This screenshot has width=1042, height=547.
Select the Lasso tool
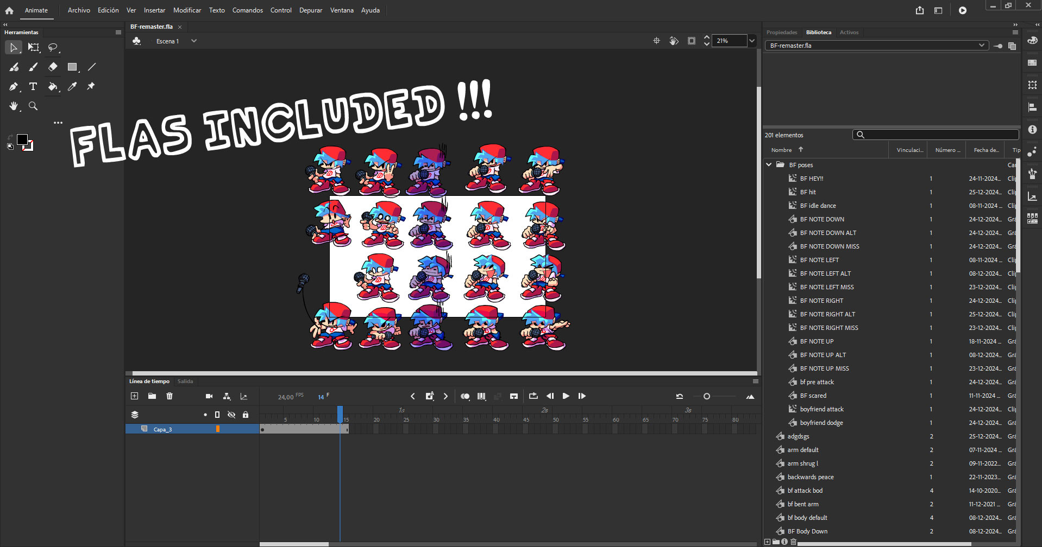53,48
